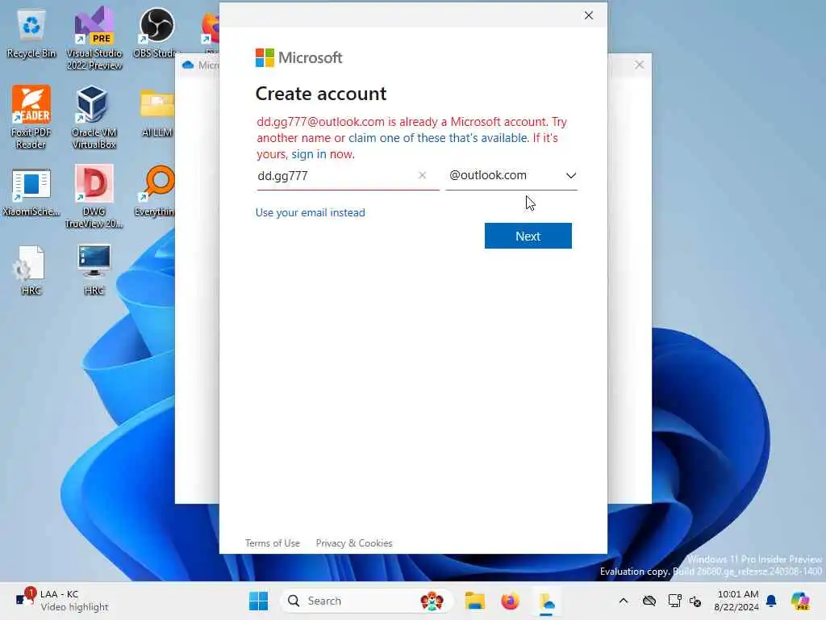The image size is (826, 620).
Task: Open Visual Studio 2022 Preview shortcut
Action: (x=94, y=39)
